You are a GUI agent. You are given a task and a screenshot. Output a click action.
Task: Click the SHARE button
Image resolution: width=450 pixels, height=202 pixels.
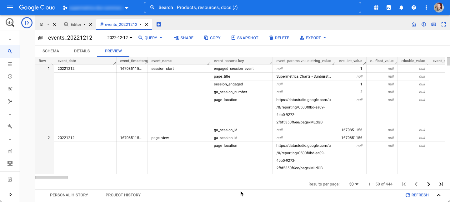[183, 38]
